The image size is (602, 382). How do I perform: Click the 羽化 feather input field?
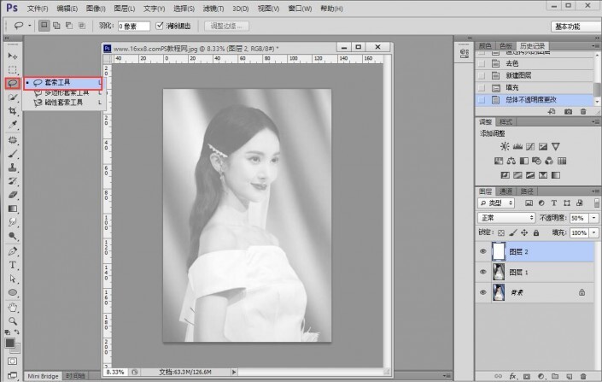(132, 26)
